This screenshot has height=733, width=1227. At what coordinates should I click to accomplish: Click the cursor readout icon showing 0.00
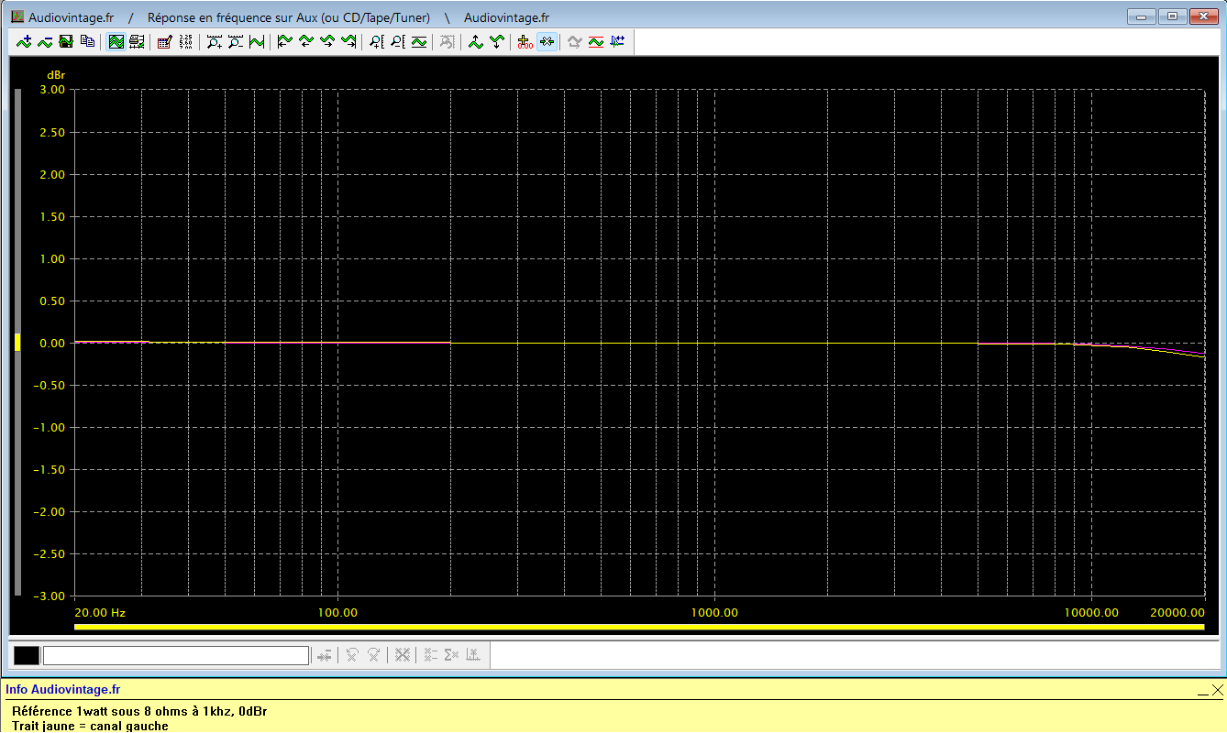pyautogui.click(x=525, y=41)
